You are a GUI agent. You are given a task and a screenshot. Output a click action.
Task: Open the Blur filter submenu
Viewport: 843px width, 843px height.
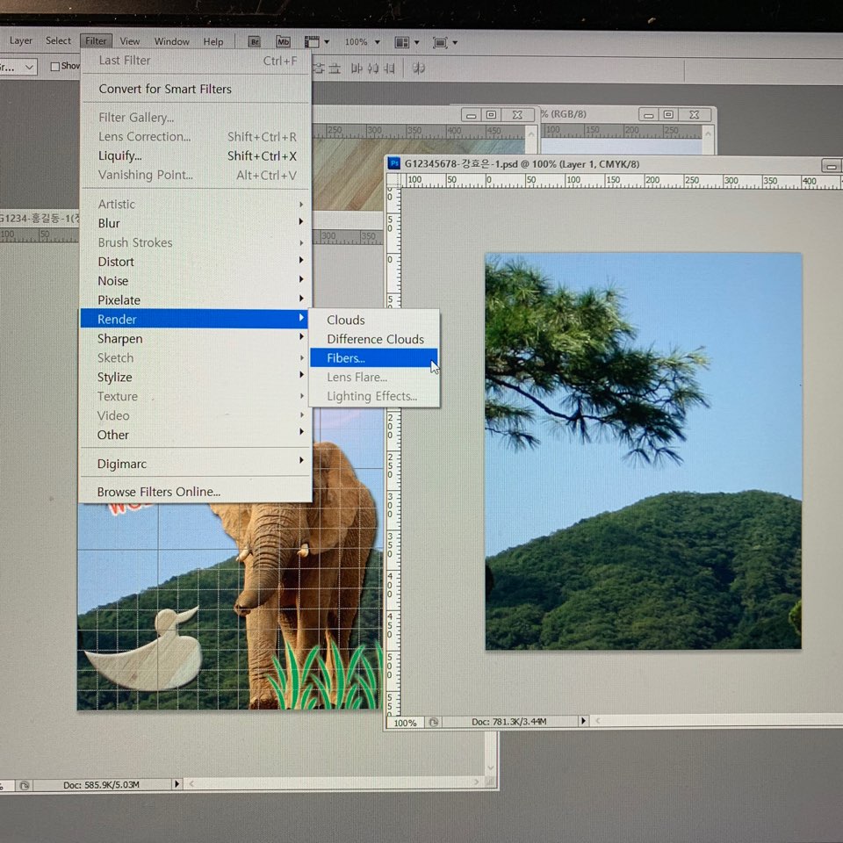(x=110, y=223)
